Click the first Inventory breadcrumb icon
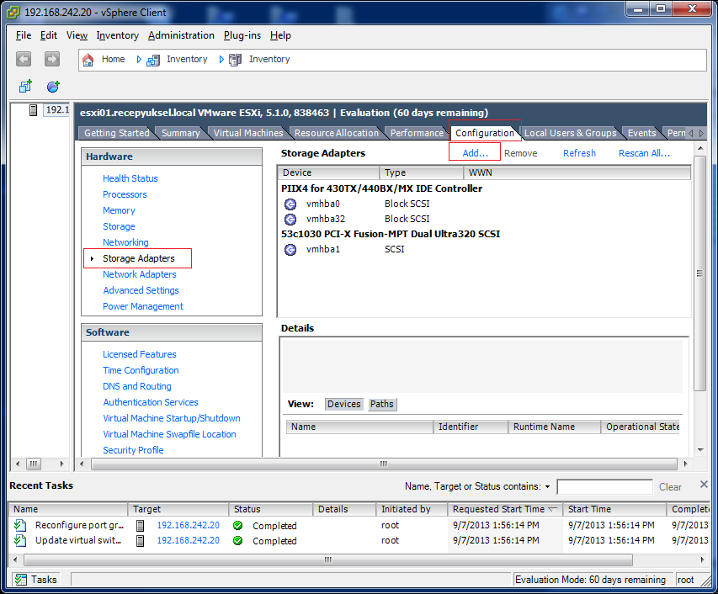This screenshot has width=718, height=594. click(153, 60)
